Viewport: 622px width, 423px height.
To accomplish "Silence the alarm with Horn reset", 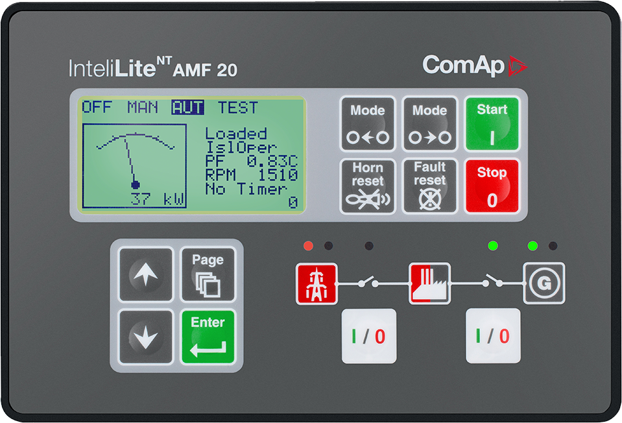I will click(x=367, y=186).
